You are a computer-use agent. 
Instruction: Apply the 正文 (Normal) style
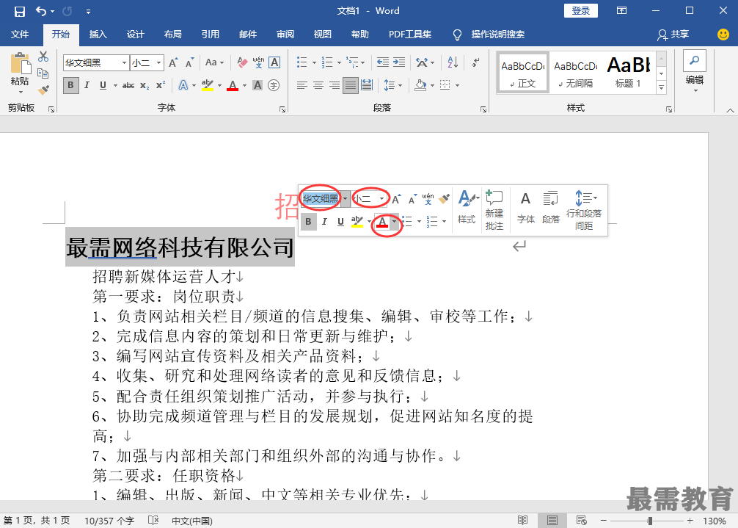pos(522,73)
